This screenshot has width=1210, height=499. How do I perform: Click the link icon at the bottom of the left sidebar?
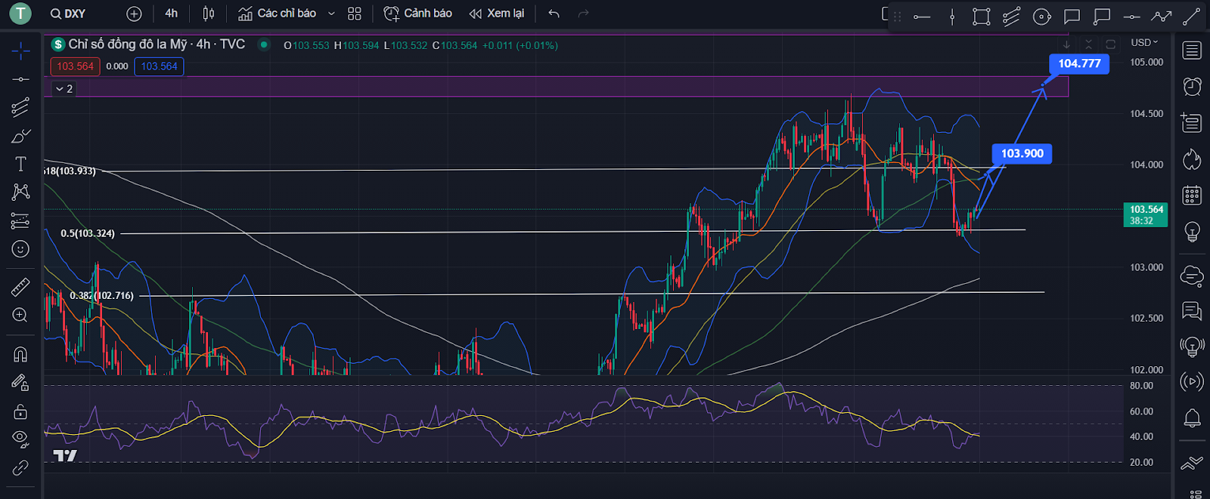pyautogui.click(x=20, y=468)
